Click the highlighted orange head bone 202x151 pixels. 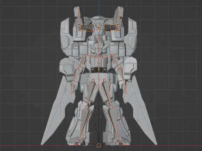[98, 28]
